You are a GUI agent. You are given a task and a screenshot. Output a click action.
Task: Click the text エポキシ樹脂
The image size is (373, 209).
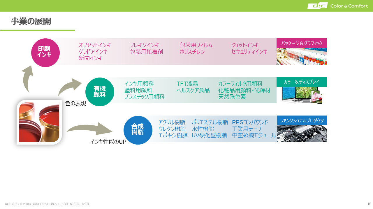pos(173,135)
